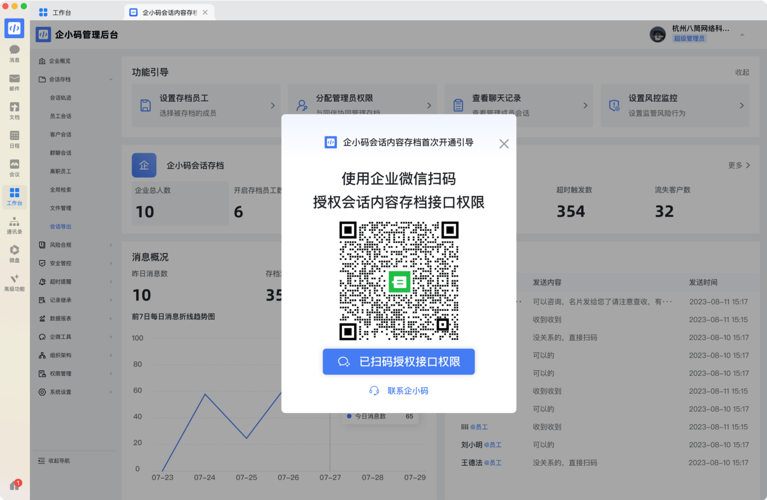Expand the 系统设置 menu group

111,392
